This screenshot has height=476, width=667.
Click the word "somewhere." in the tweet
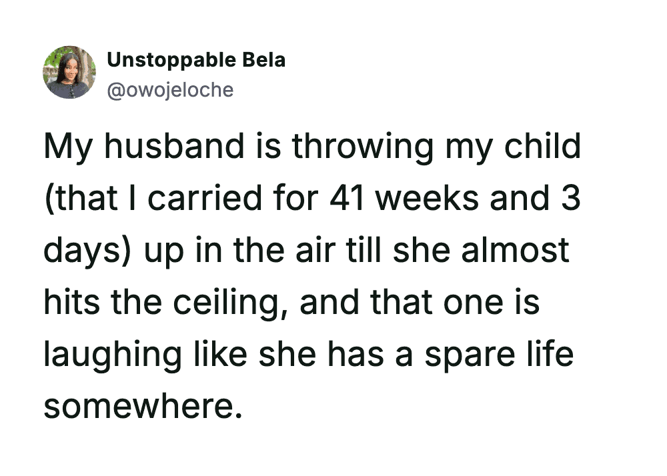[x=142, y=406]
